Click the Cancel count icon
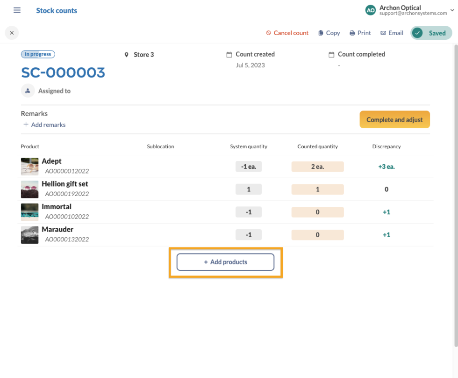The height and width of the screenshot is (378, 458). (x=268, y=33)
